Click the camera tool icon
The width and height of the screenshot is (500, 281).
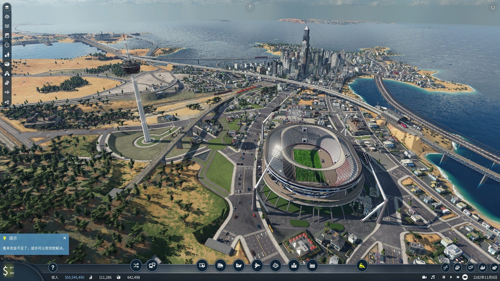point(424,277)
